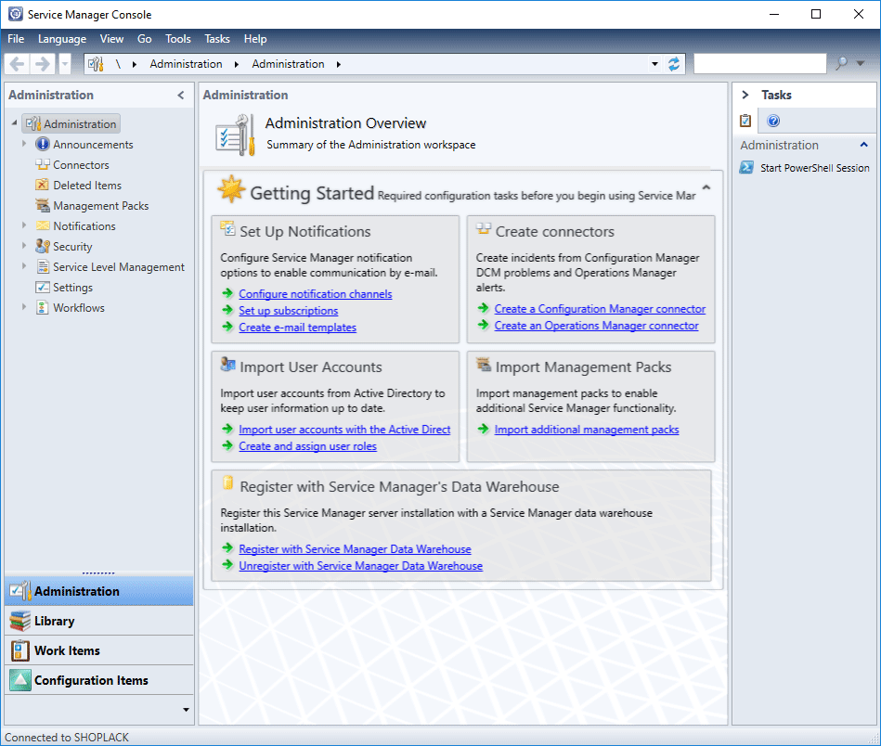Image resolution: width=881 pixels, height=746 pixels.
Task: Expand the Workflows tree node
Action: pos(23,307)
